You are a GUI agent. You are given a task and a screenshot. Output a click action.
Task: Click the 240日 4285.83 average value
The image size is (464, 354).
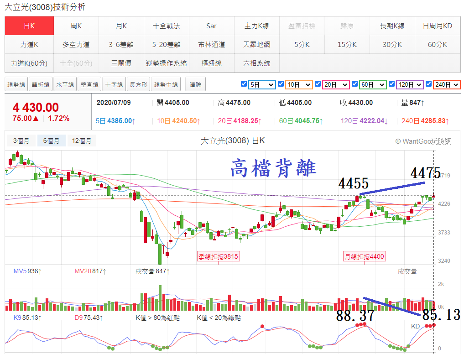[x=425, y=121]
